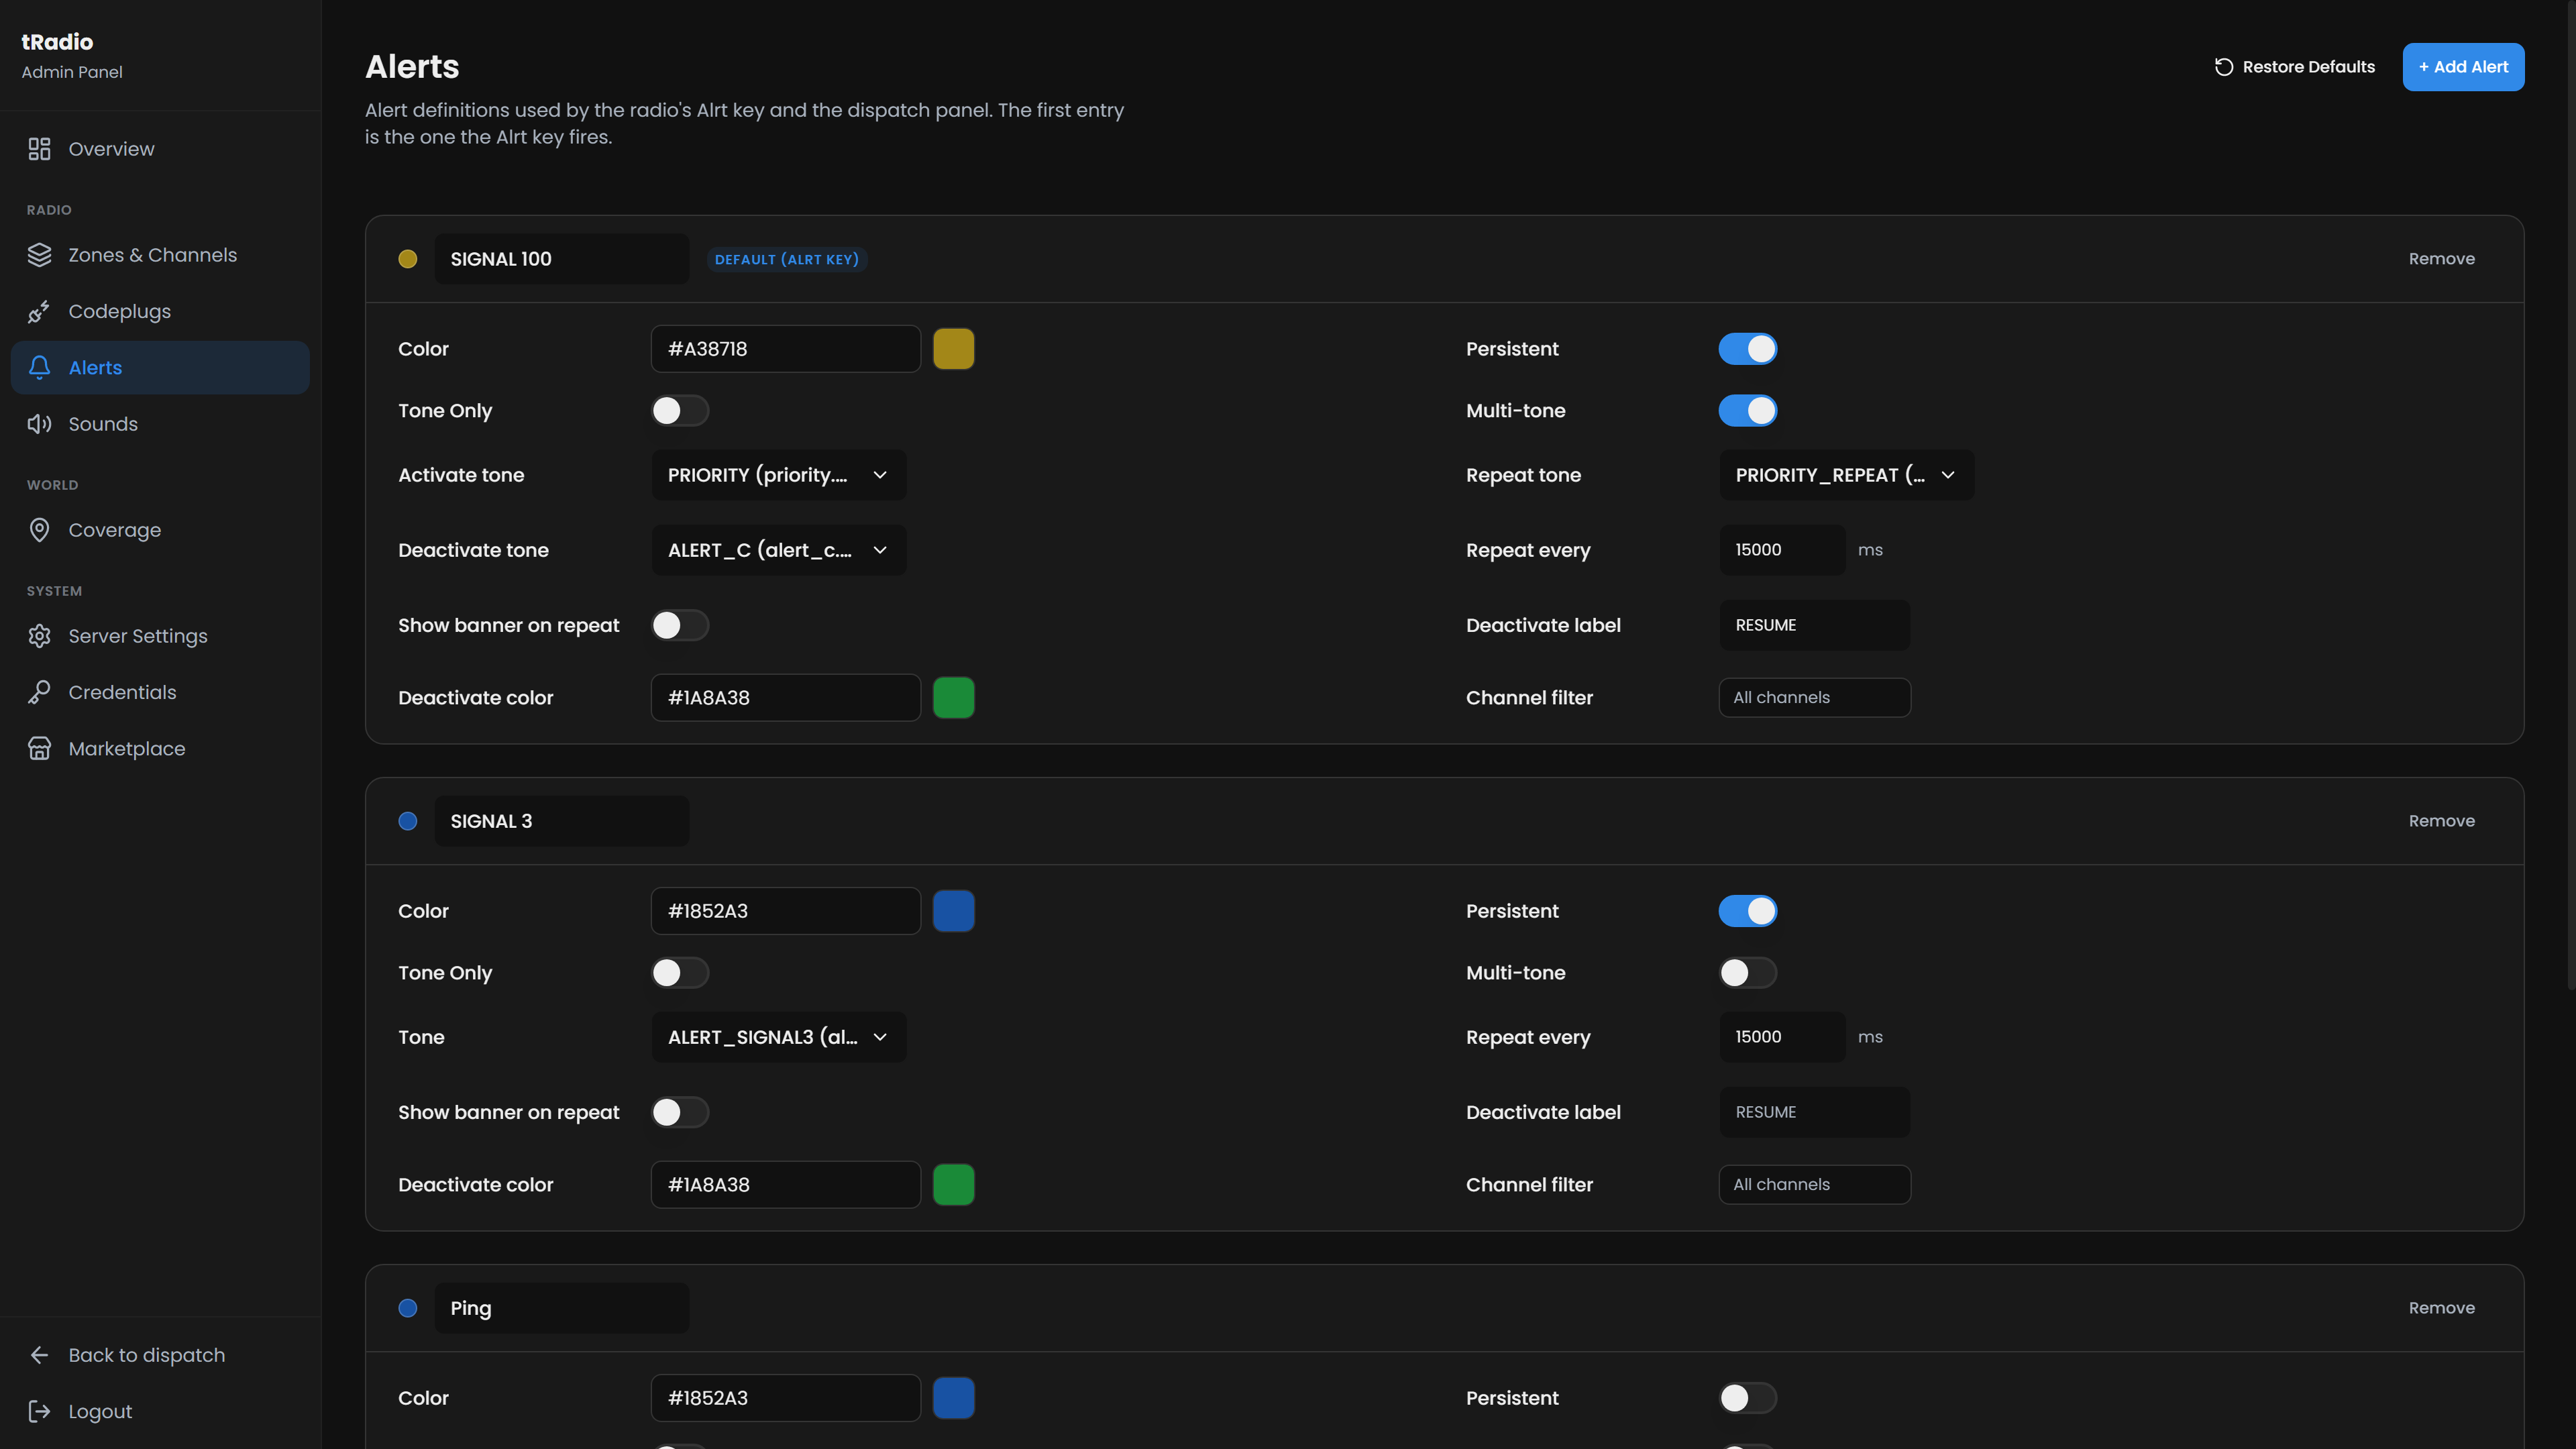
Task: Click the Sounds speaker icon
Action: (x=39, y=424)
